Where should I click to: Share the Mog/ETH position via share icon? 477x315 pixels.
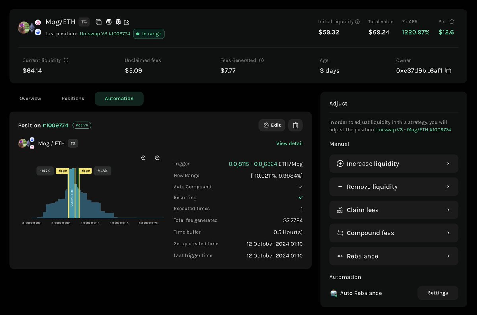click(127, 22)
